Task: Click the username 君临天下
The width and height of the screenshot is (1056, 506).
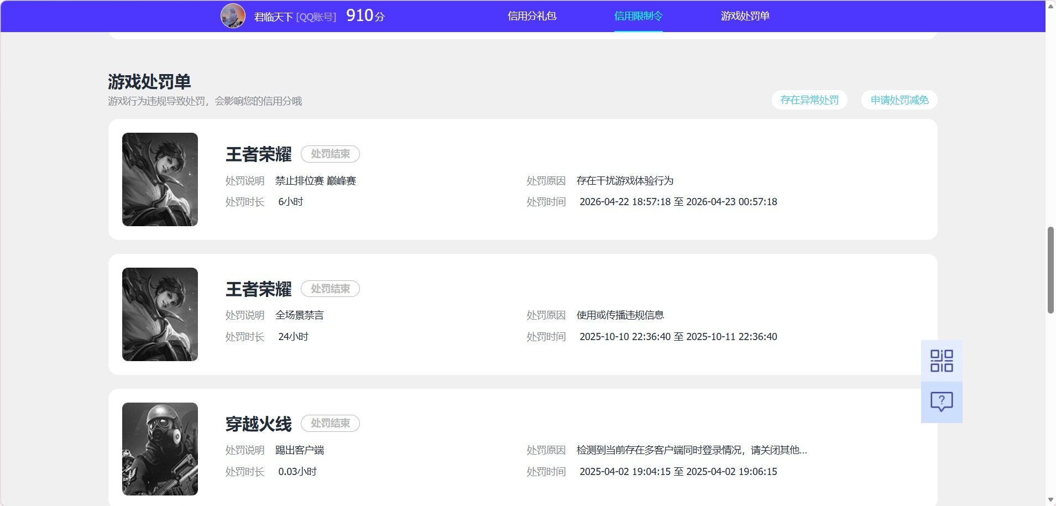Action: (x=273, y=17)
